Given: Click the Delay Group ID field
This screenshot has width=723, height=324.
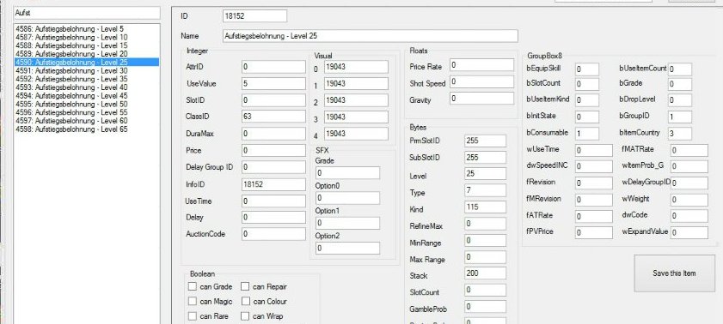Looking at the screenshot, I should 273,167.
